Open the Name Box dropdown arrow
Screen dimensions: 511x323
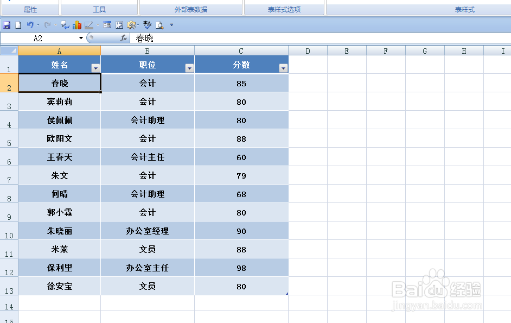click(x=81, y=38)
